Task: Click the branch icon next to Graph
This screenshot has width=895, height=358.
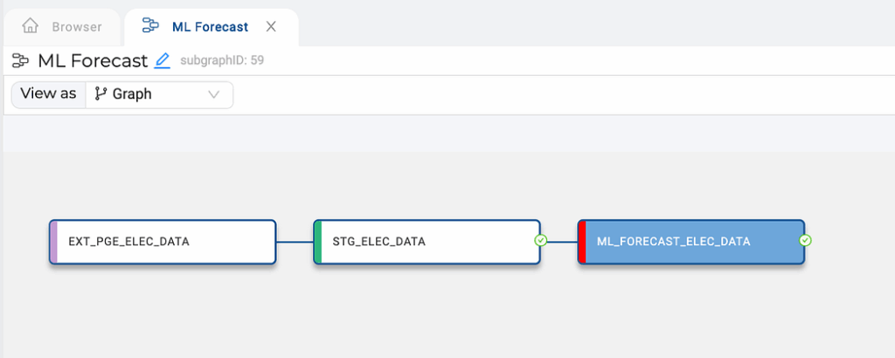Action: coord(101,94)
